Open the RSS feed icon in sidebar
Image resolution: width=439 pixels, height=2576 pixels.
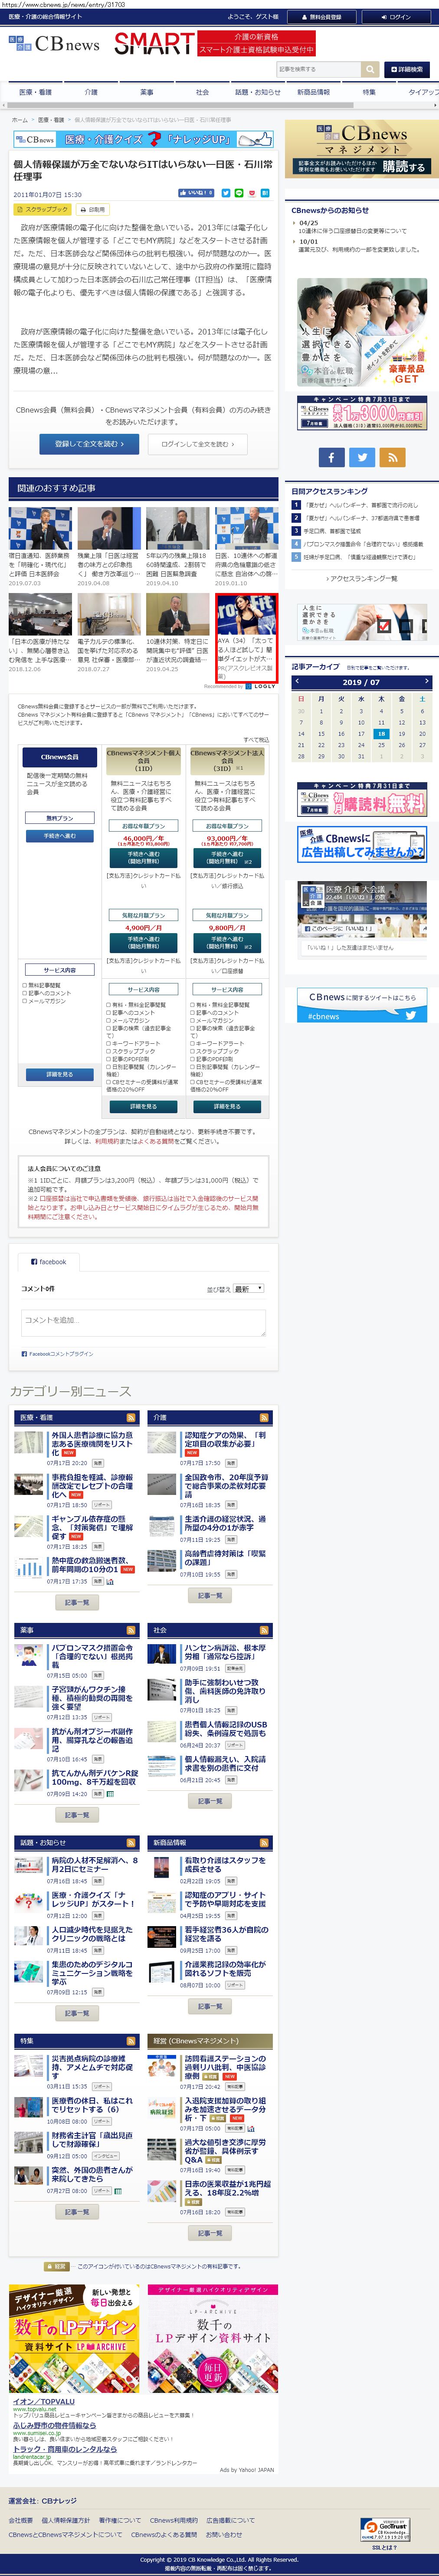coord(393,457)
